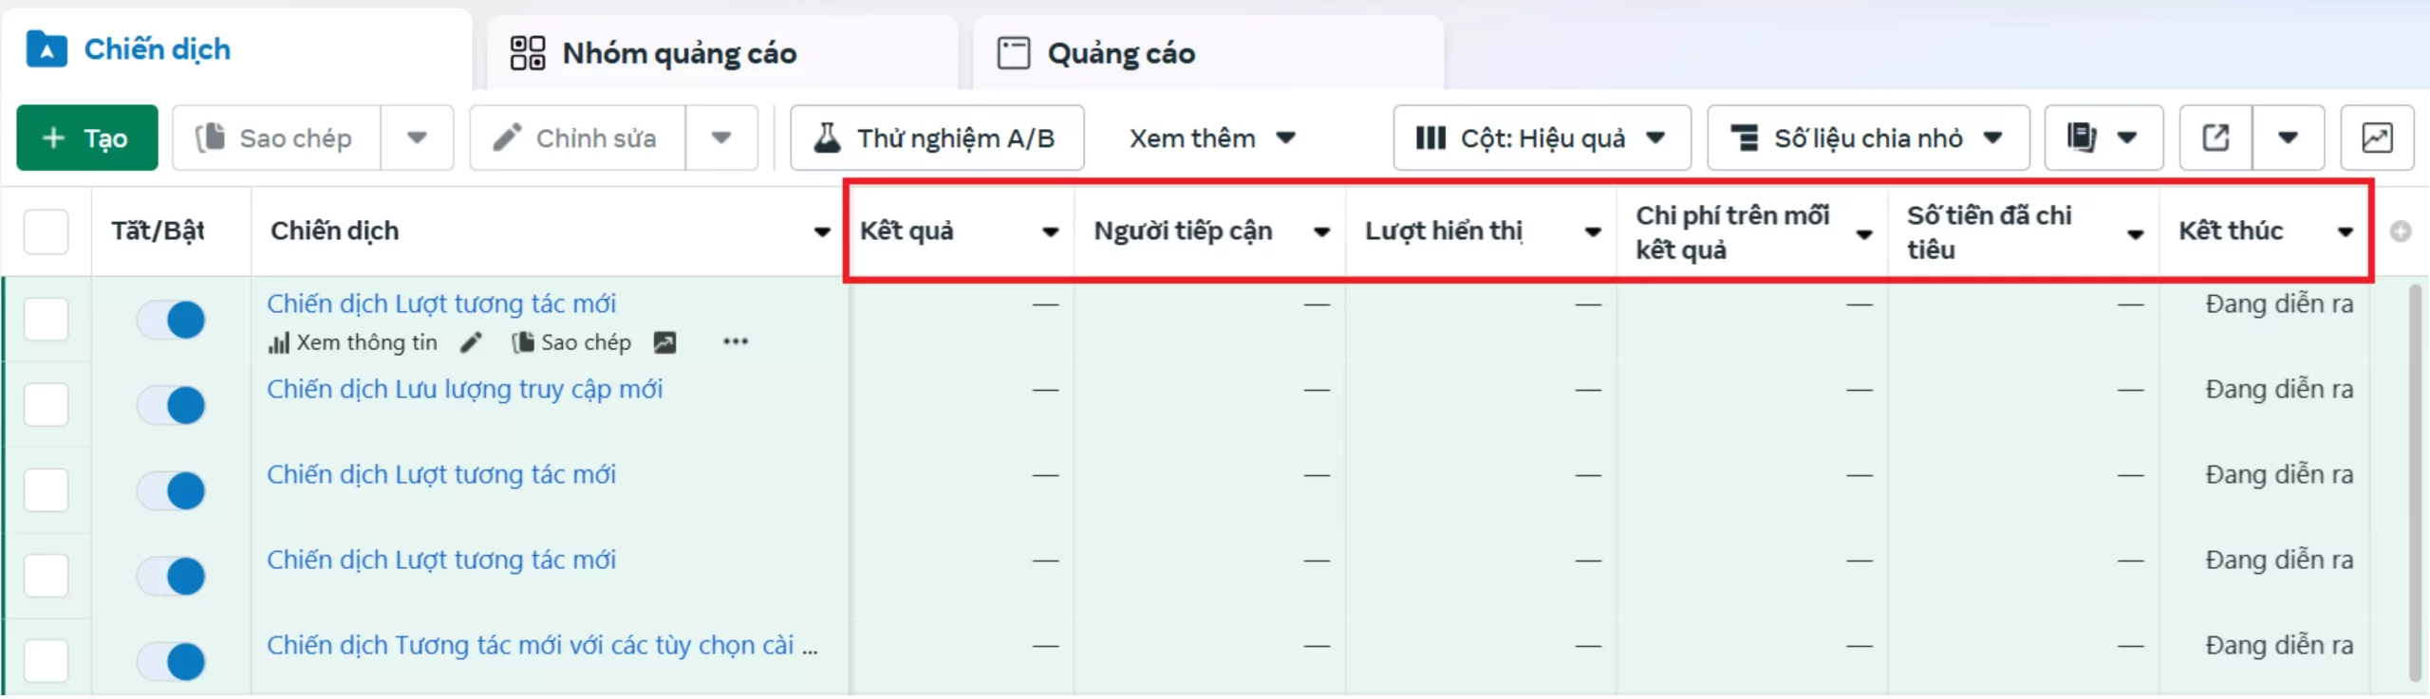This screenshot has width=2430, height=699.
Task: Open the Chiến dịch Lưu lượng truy cập mới link
Action: [x=464, y=389]
